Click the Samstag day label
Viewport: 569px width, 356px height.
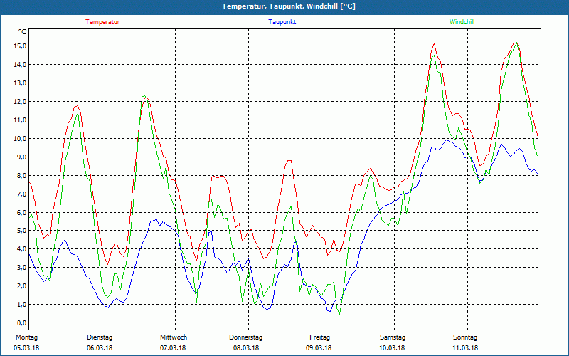[x=393, y=337]
